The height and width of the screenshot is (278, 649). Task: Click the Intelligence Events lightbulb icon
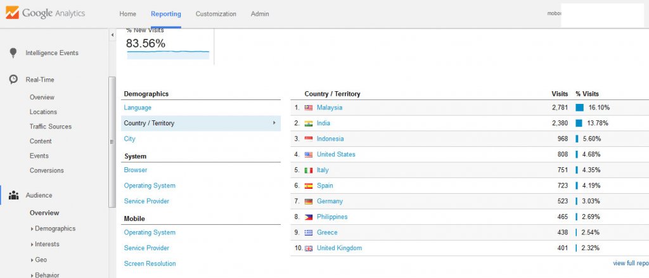13,53
